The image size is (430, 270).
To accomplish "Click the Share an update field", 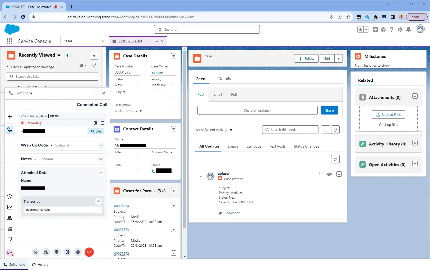I will click(x=257, y=111).
